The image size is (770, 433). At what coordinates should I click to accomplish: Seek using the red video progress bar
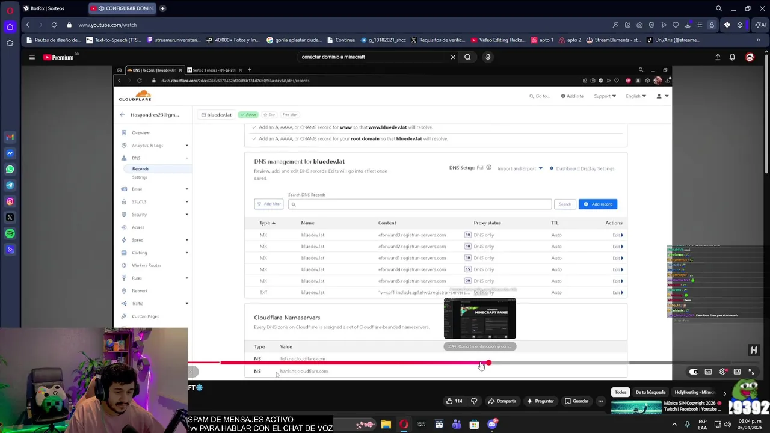354,363
